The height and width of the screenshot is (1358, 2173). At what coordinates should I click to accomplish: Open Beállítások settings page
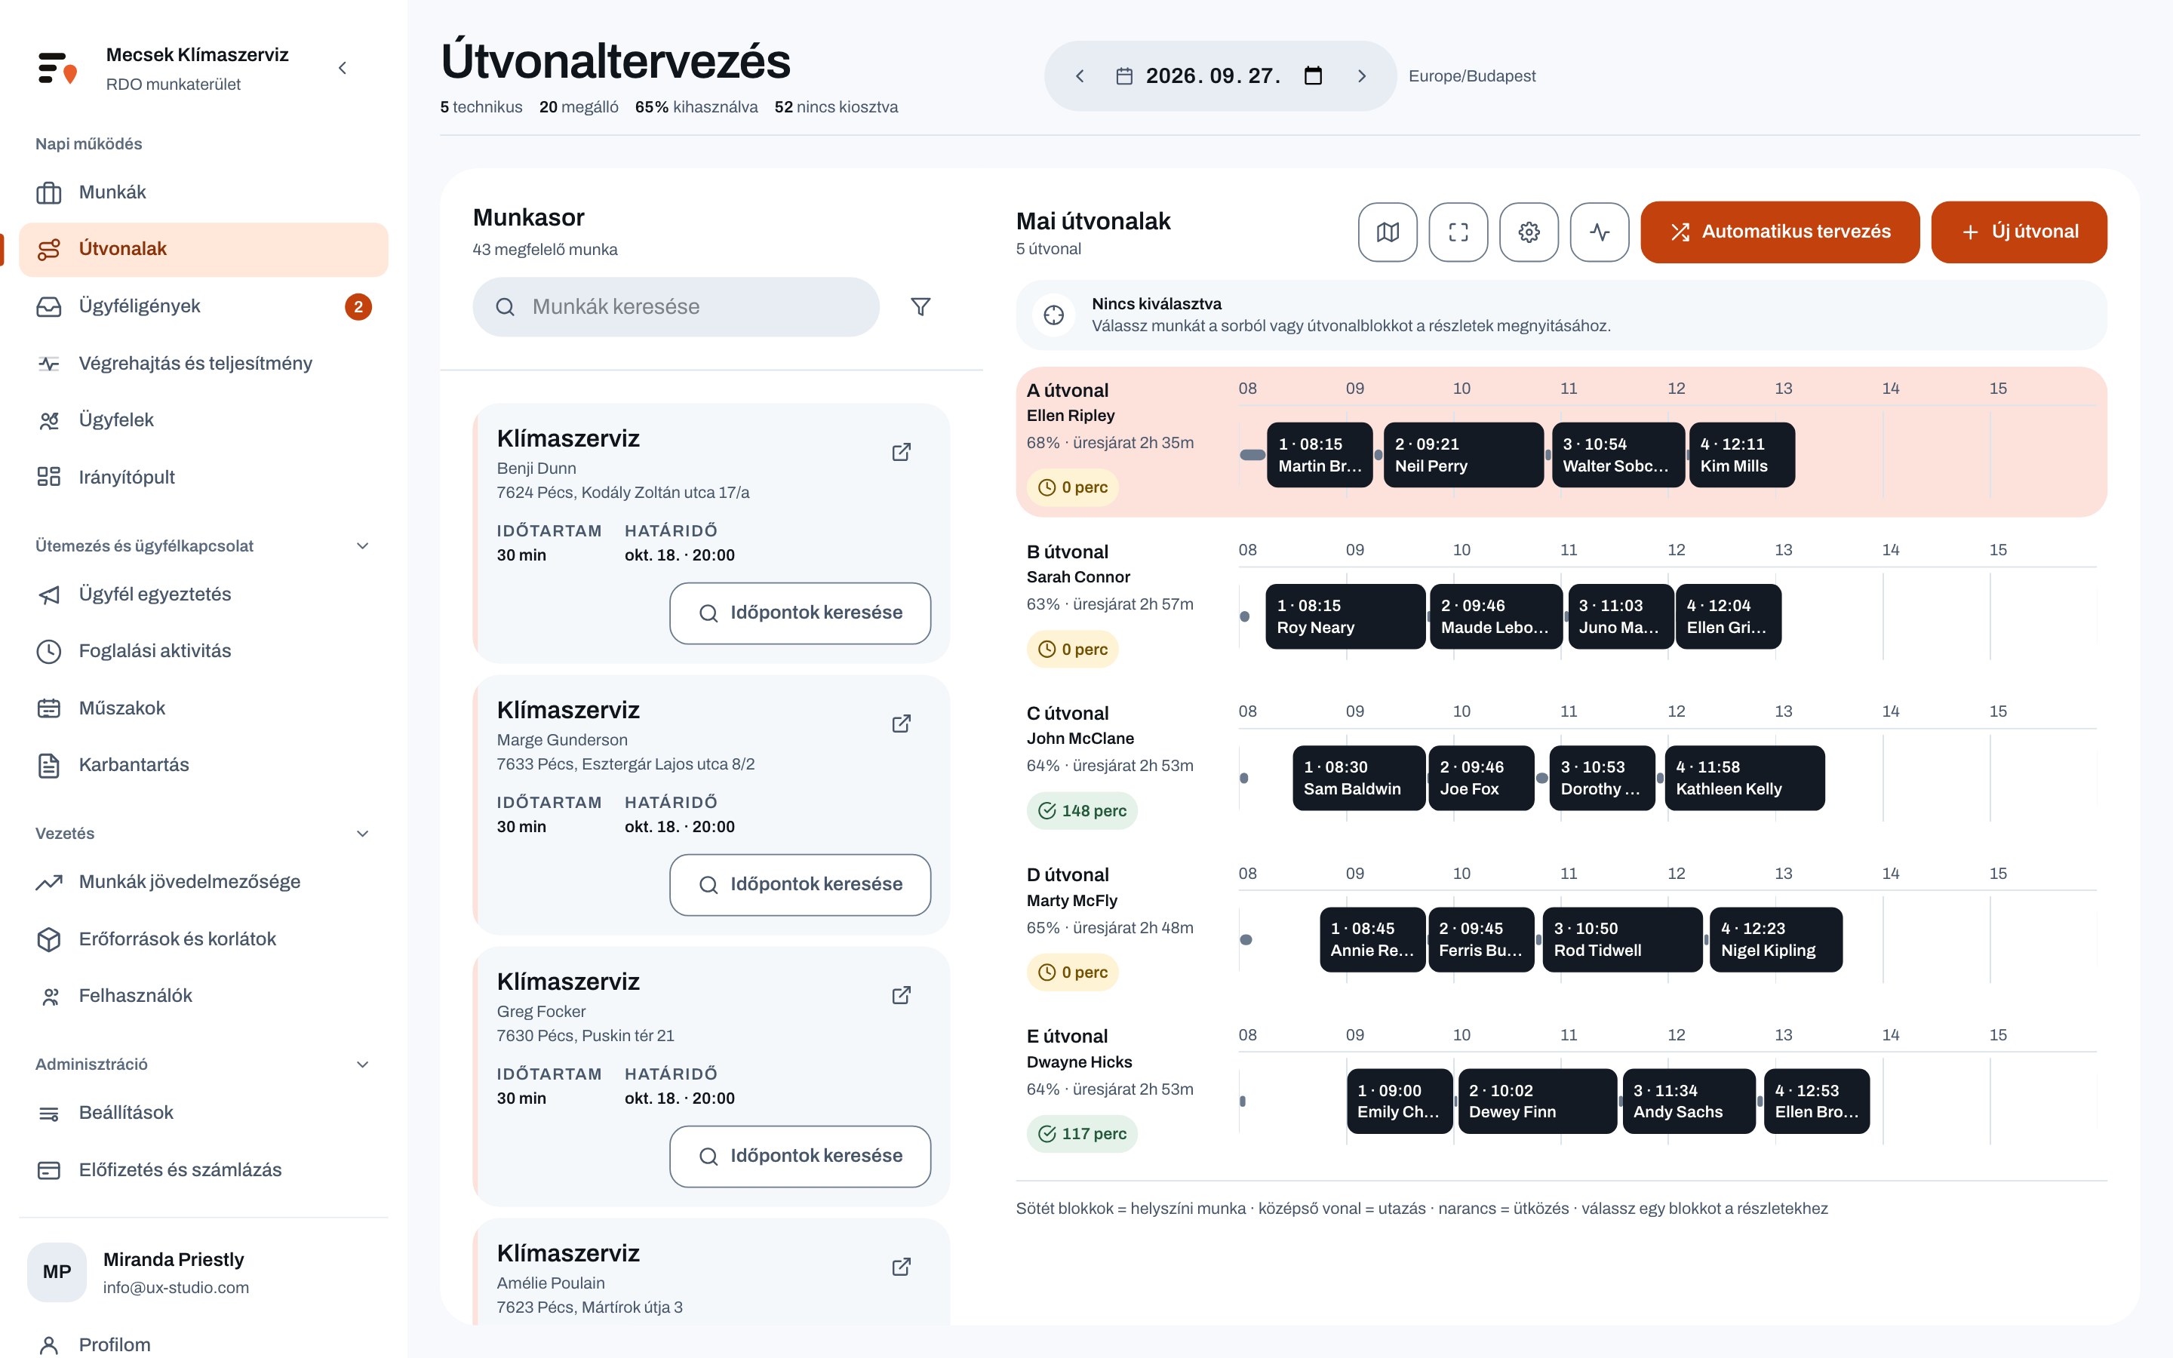click(203, 1113)
